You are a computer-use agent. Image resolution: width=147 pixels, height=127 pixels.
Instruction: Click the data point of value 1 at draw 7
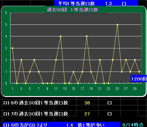[39, 72]
